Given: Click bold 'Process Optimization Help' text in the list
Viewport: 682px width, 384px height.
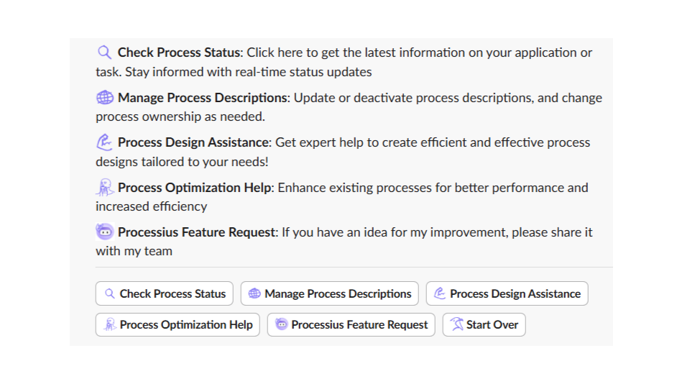Looking at the screenshot, I should click(194, 188).
